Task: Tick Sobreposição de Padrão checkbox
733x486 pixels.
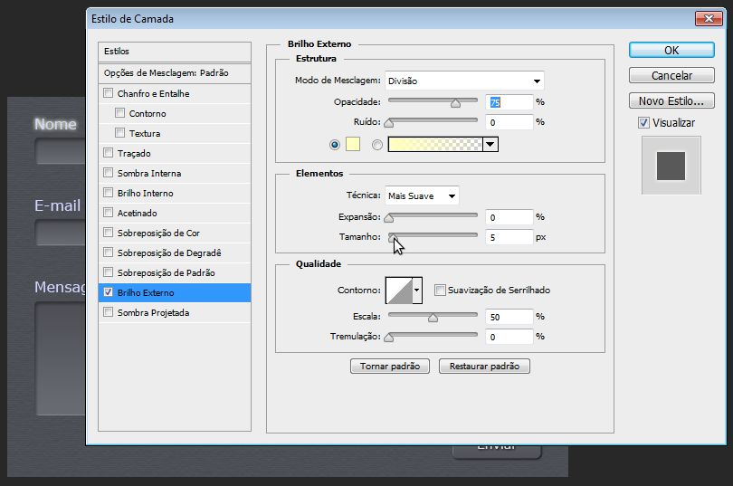Action: (x=108, y=272)
